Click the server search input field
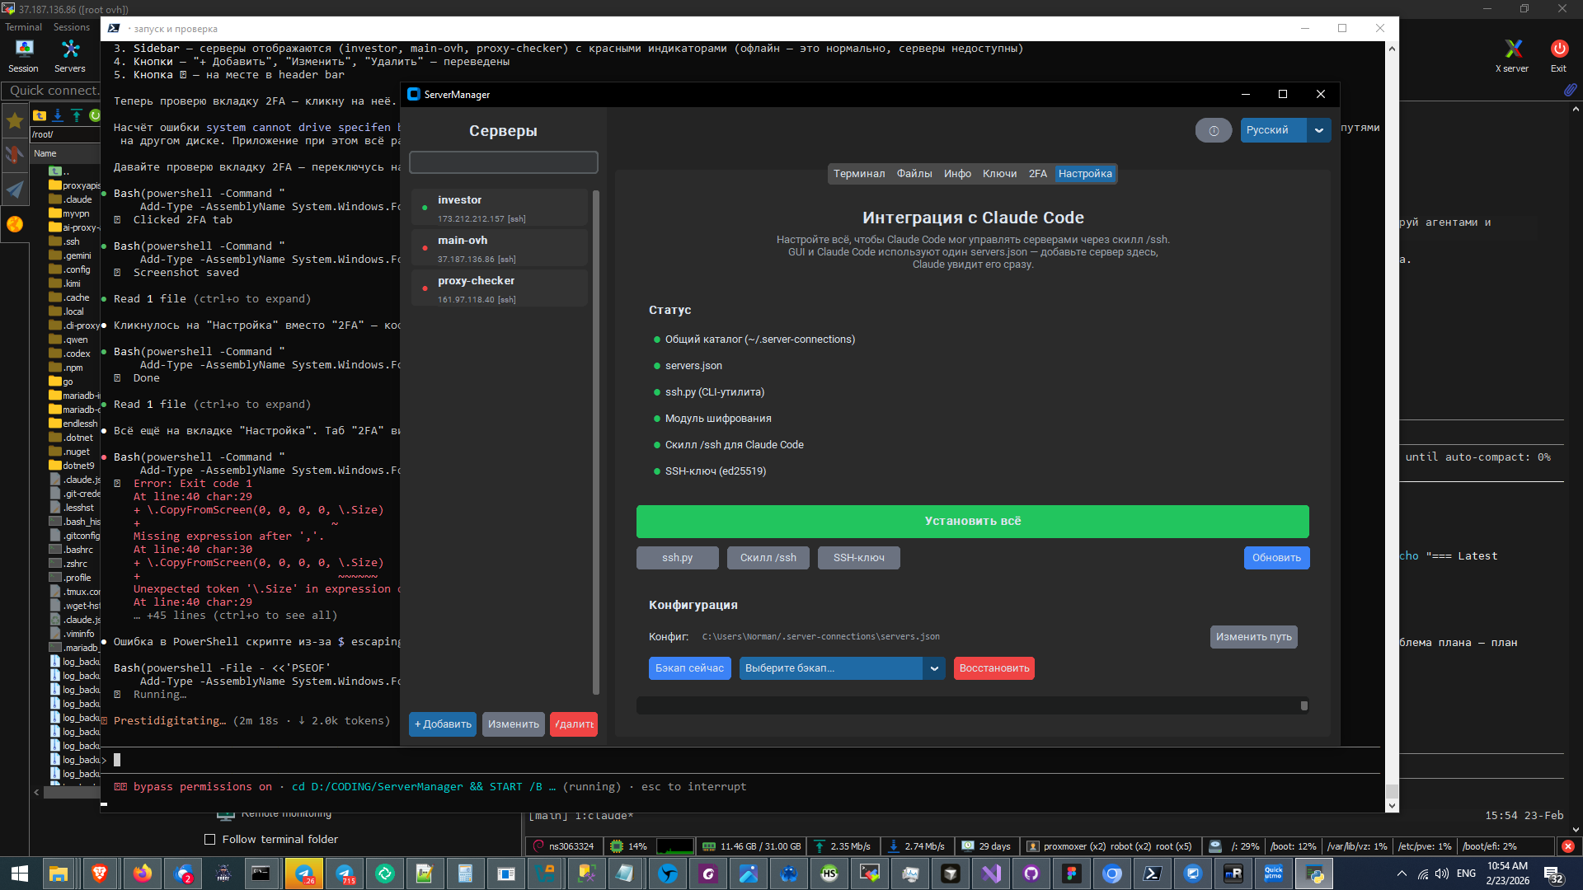Screen dimensions: 1583x890 [x=503, y=162]
